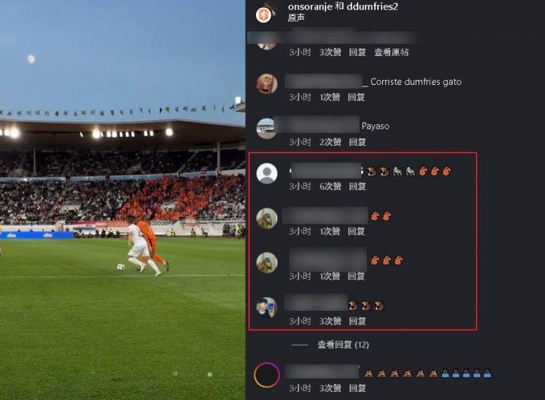The height and width of the screenshot is (400, 545).
Task: Open story-ring avatar of poop emoji commenter
Action: pyautogui.click(x=267, y=375)
